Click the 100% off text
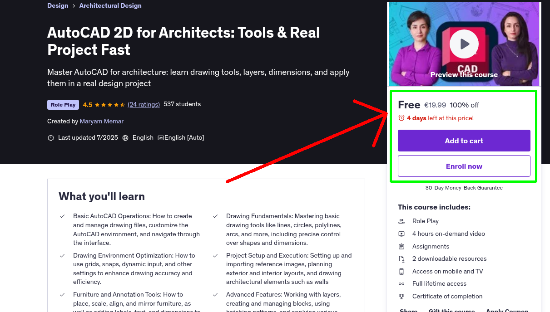The width and height of the screenshot is (550, 312). click(465, 105)
